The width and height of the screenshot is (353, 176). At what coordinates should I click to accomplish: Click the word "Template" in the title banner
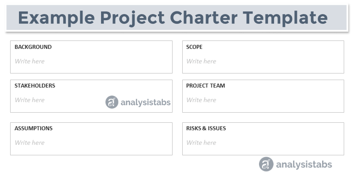click(x=285, y=18)
